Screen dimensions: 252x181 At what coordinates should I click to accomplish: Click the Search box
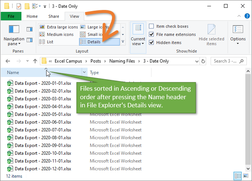point(227,61)
